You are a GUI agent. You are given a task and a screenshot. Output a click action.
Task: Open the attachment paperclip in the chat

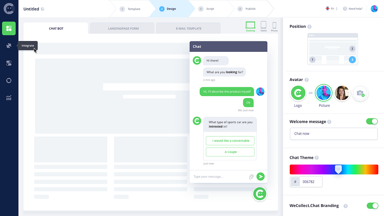[x=252, y=176]
